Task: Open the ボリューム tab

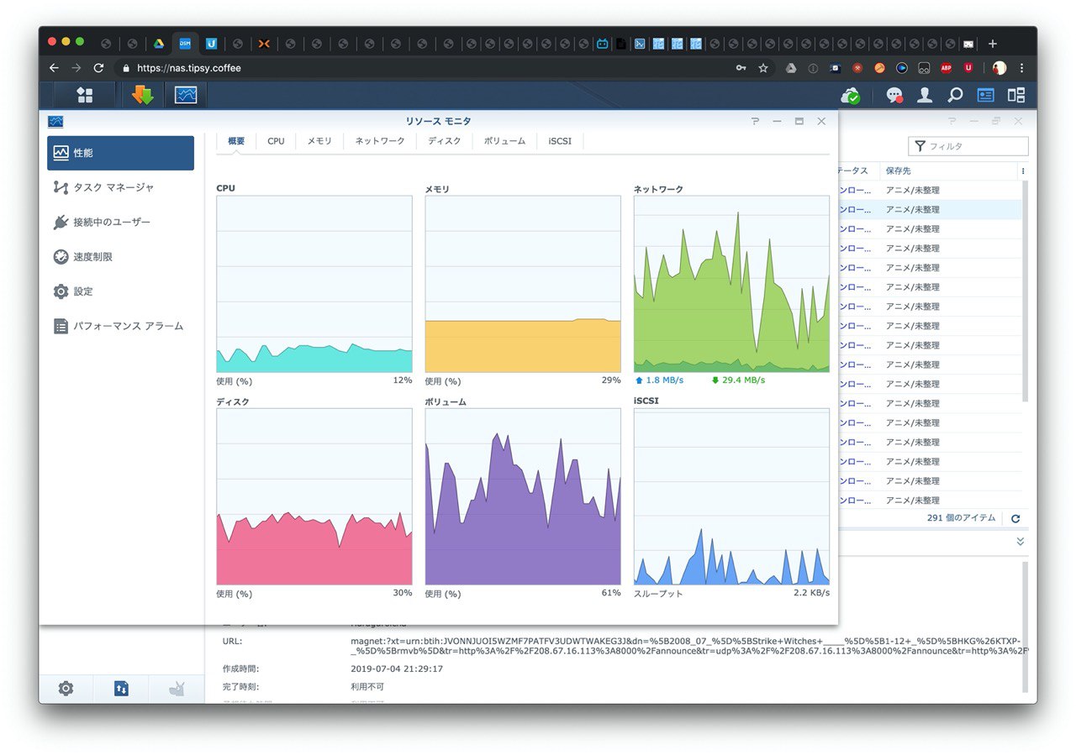Action: 504,141
